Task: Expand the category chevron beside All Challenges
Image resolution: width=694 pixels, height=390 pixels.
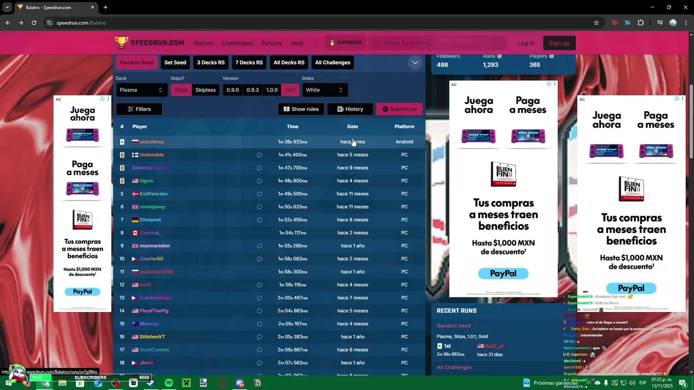Action: click(x=415, y=62)
